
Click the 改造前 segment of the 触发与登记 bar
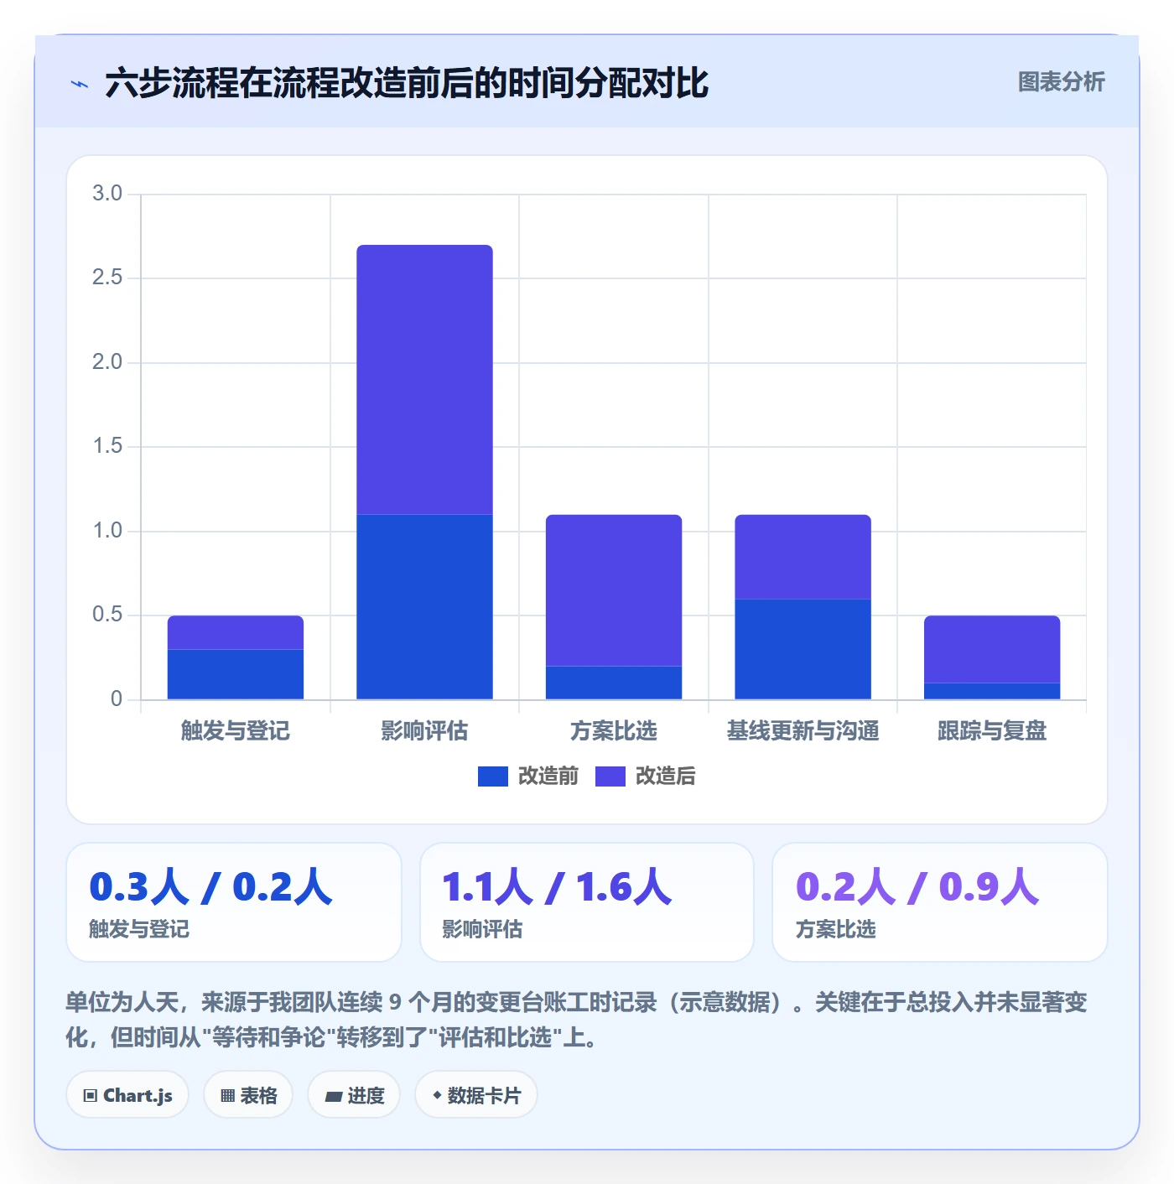click(236, 674)
